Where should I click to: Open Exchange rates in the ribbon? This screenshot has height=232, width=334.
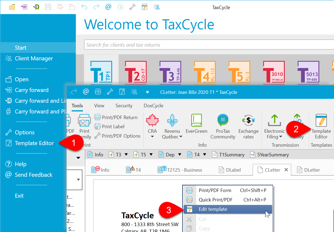pyautogui.click(x=248, y=127)
